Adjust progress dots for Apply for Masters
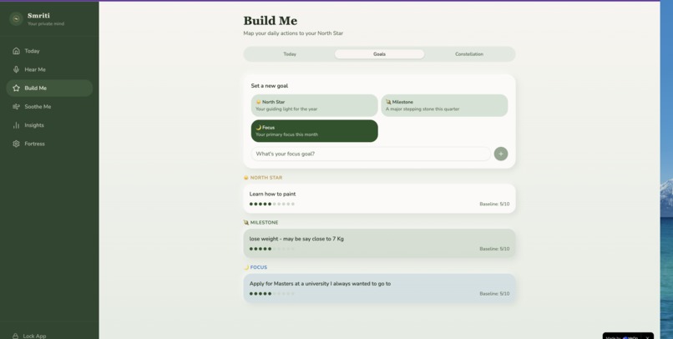Viewport: 673px width, 339px height. [x=272, y=294]
